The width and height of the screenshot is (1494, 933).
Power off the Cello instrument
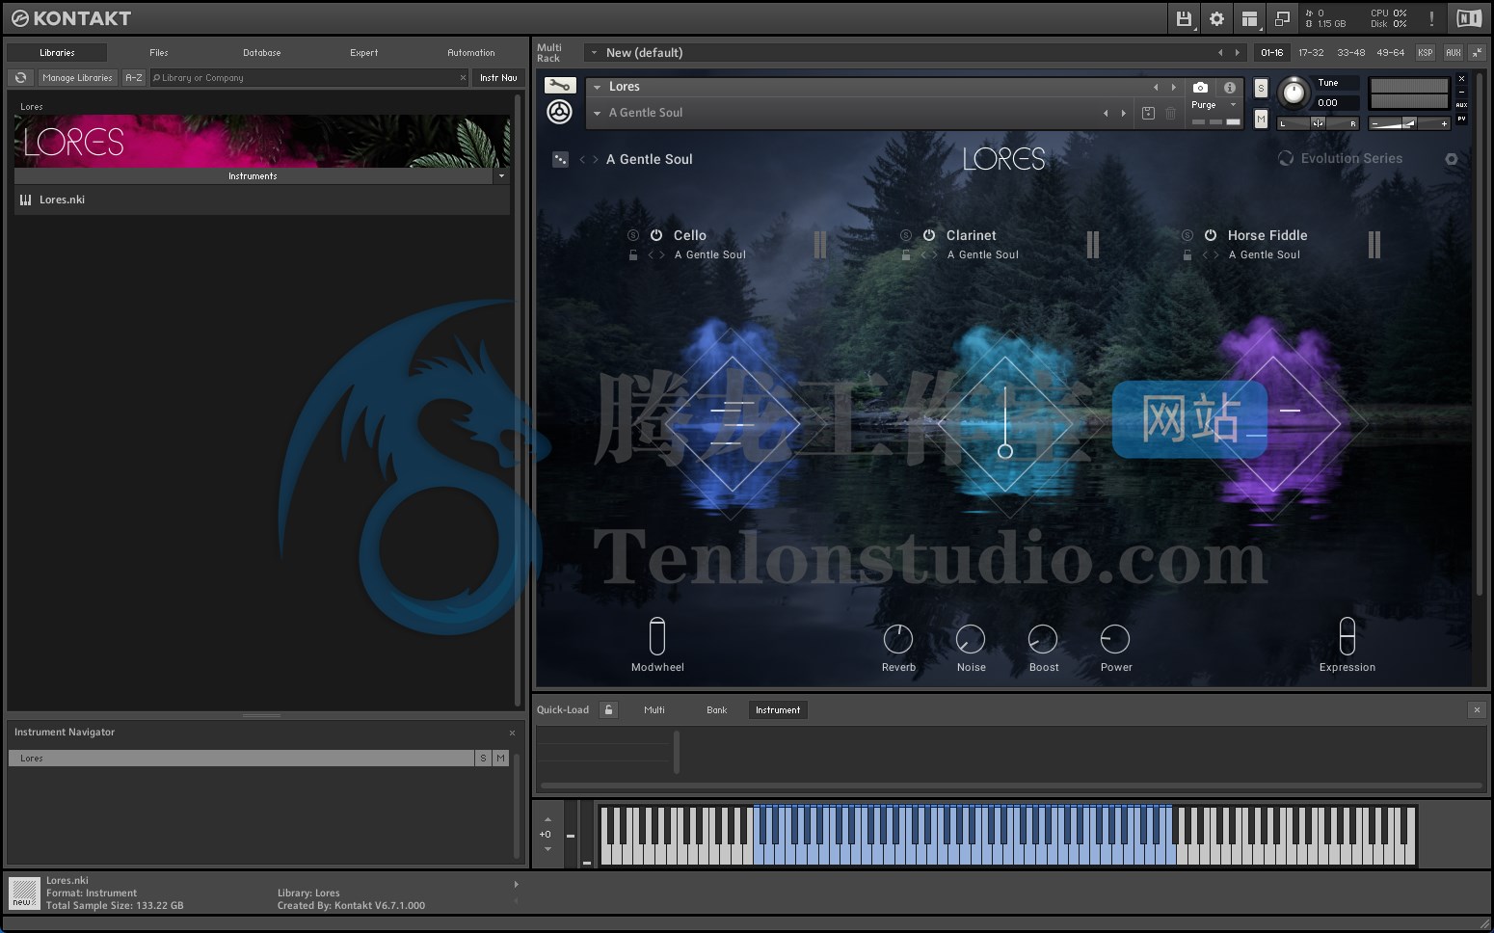point(655,235)
